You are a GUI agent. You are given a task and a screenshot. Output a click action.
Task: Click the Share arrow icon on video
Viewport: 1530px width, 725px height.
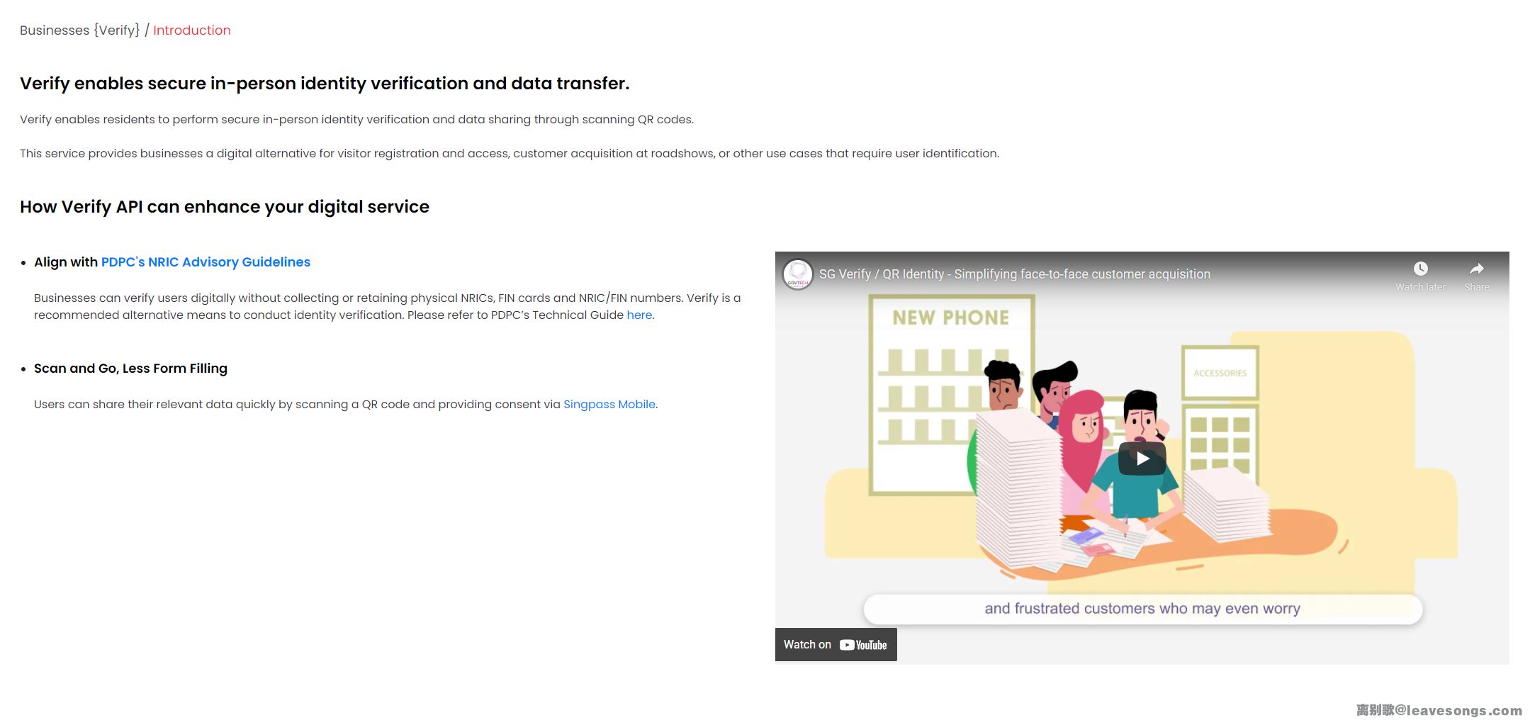coord(1476,269)
